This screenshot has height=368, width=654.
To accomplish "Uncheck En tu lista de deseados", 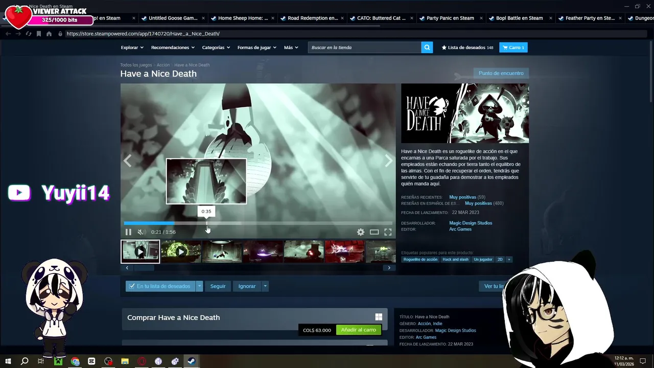I will tap(160, 286).
